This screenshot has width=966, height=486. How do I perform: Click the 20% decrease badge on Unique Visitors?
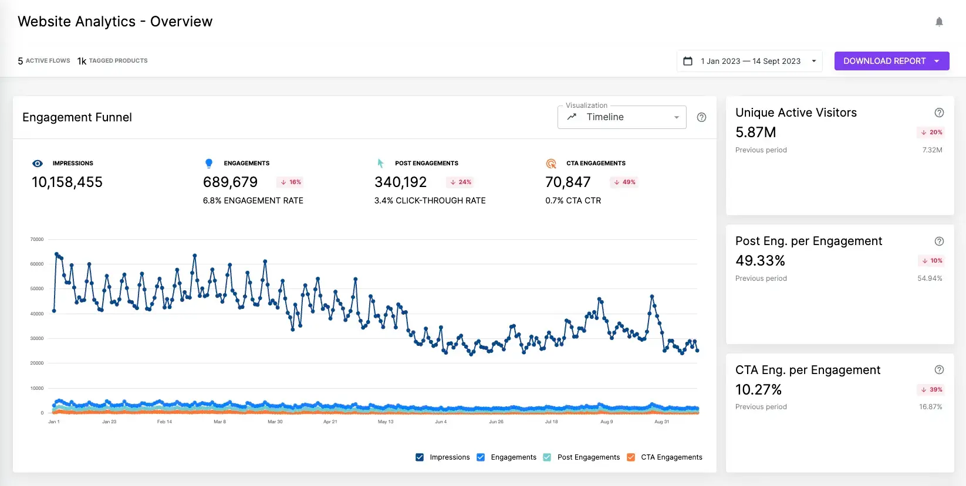[x=931, y=132]
